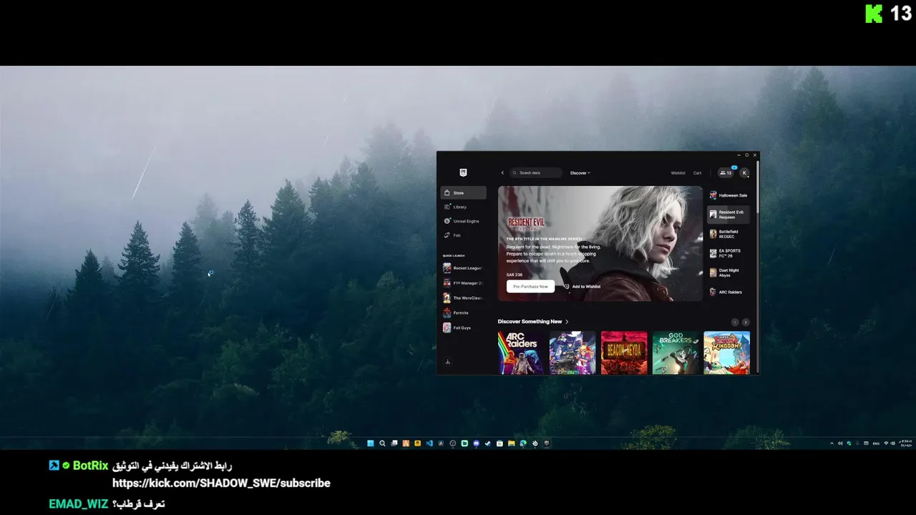Click the Epic Games logo in the launcher sidebar
916x515 pixels.
coord(463,172)
